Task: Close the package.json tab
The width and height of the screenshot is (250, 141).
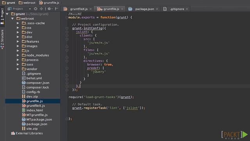Action: 157,9
